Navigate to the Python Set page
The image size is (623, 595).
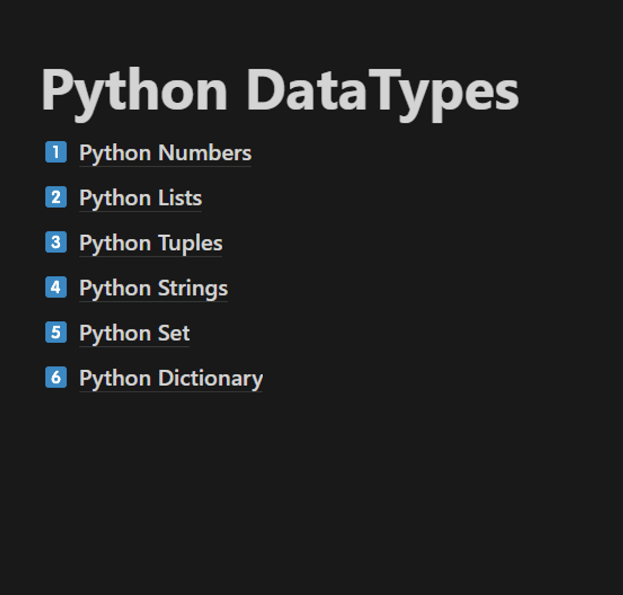click(134, 333)
